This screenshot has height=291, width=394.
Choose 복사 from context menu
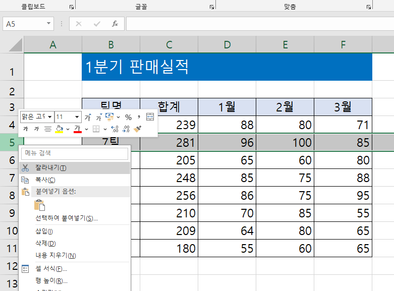pyautogui.click(x=75, y=180)
